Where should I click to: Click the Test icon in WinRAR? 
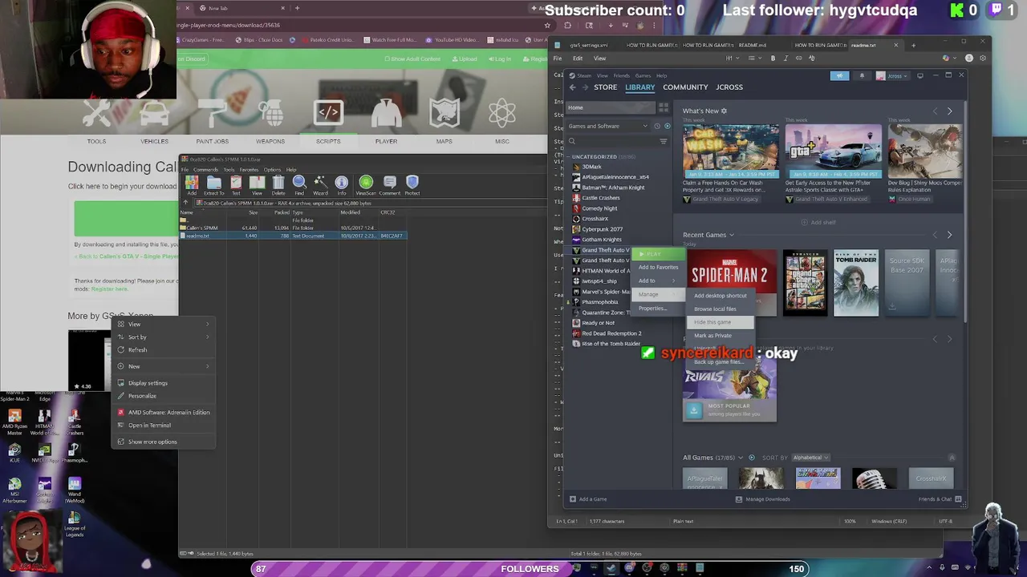click(x=236, y=185)
